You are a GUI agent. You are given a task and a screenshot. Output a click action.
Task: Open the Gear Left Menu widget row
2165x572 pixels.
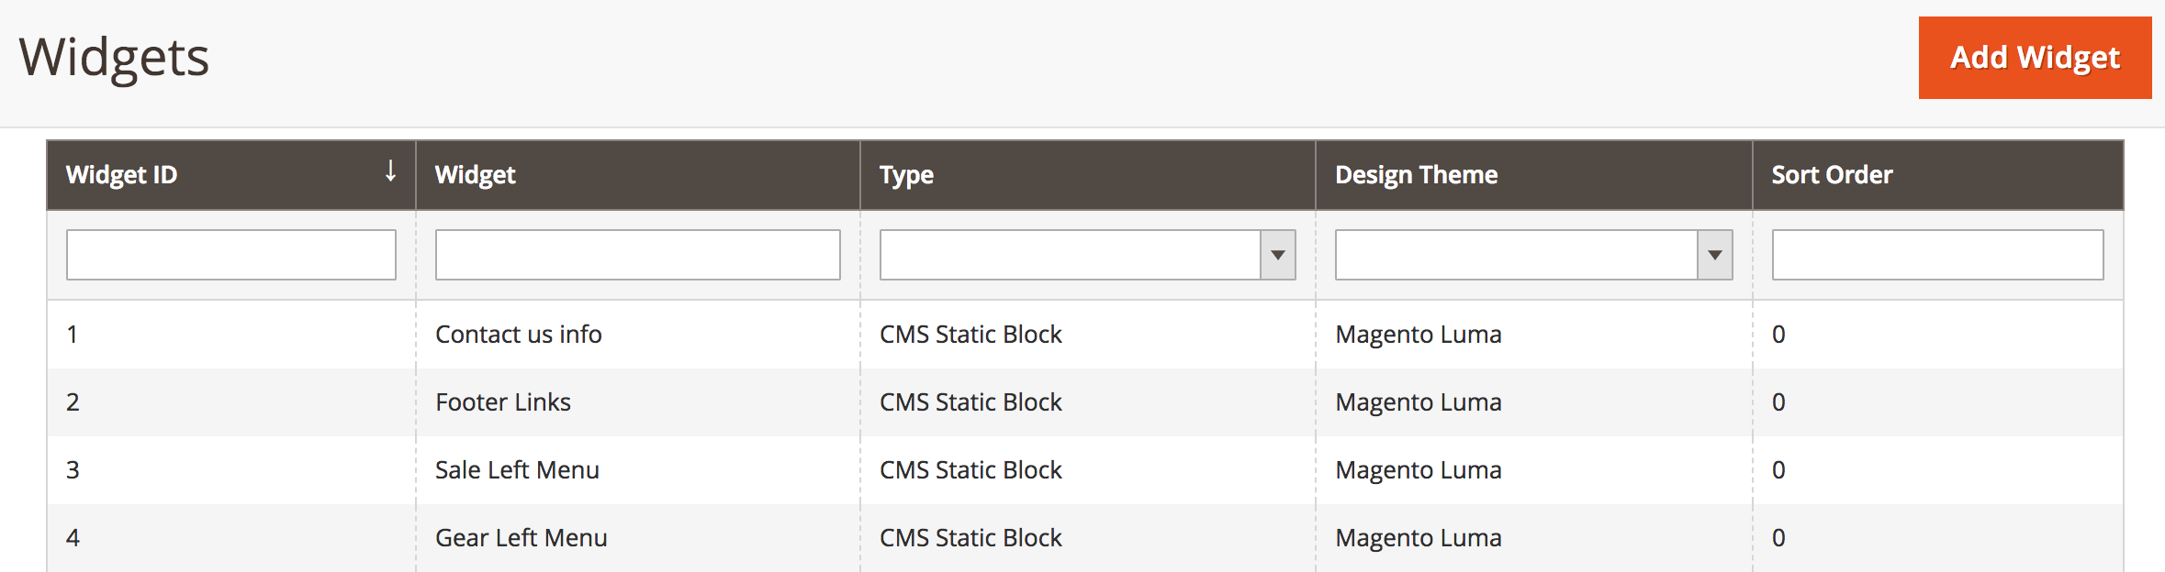click(x=521, y=538)
